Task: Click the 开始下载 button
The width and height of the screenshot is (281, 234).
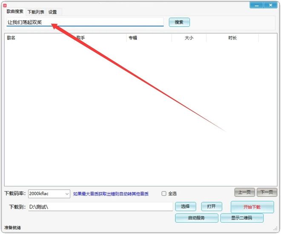Action: point(252,207)
